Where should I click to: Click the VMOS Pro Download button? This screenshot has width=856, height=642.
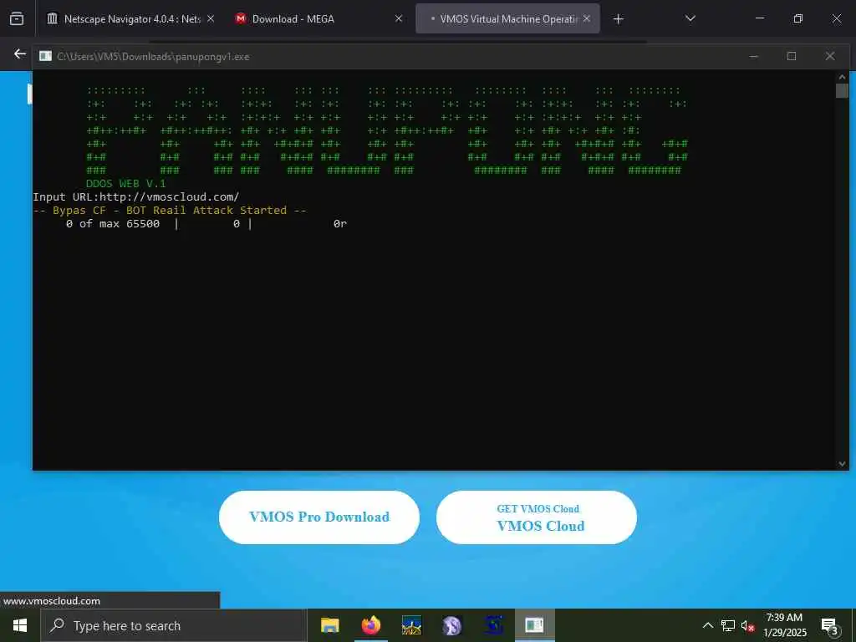319,517
